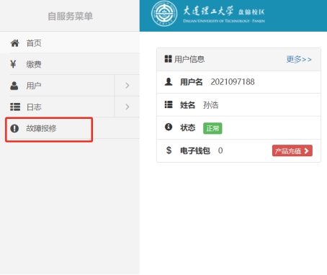
Task: Click the list icon beside 日志
Action: [x=15, y=107]
